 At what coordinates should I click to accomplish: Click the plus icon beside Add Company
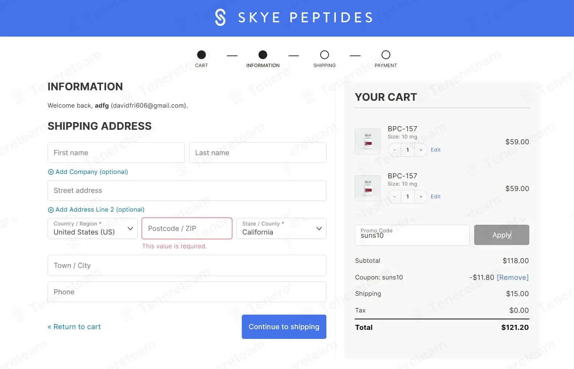(x=51, y=172)
